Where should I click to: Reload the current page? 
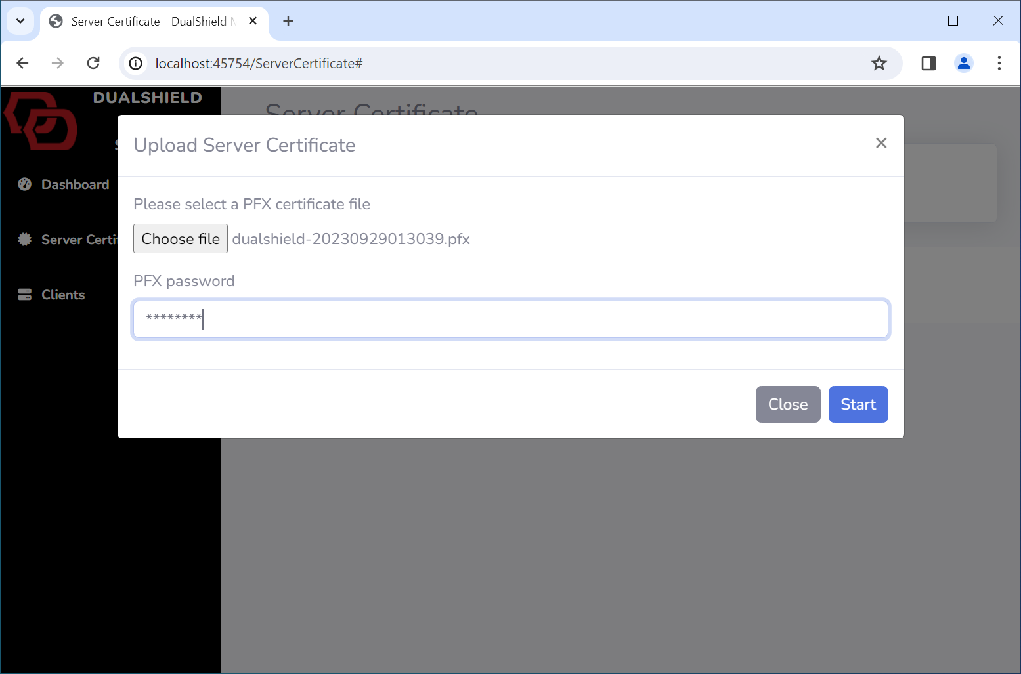93,63
